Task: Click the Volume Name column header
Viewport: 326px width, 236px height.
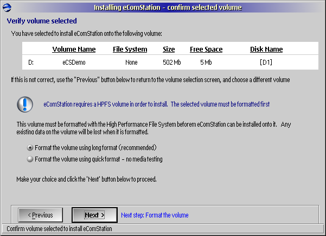Action: point(74,49)
